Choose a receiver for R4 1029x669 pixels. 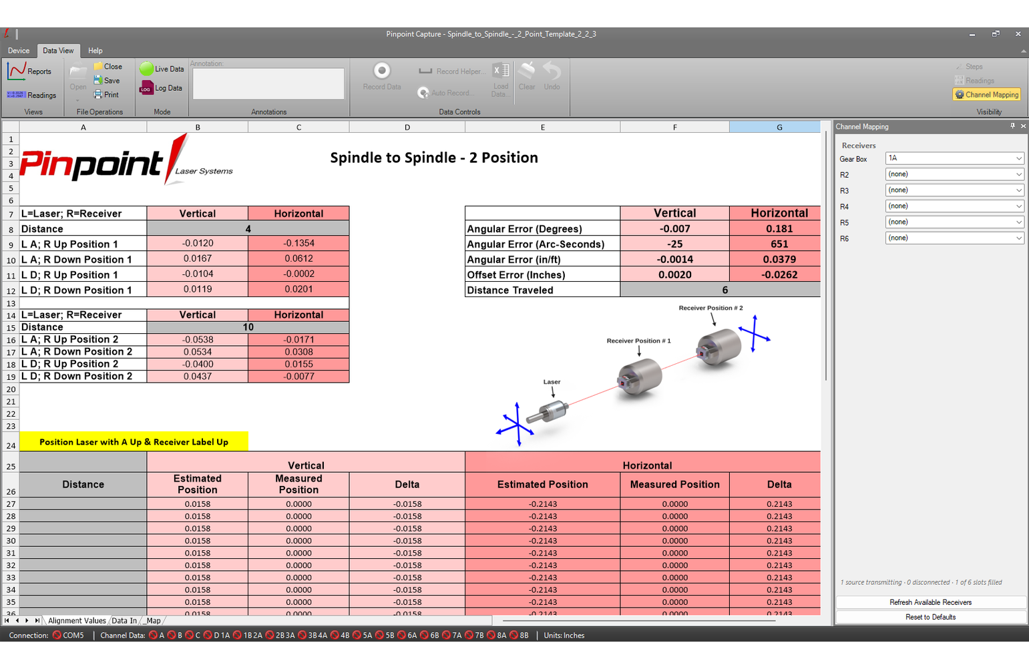coord(954,206)
